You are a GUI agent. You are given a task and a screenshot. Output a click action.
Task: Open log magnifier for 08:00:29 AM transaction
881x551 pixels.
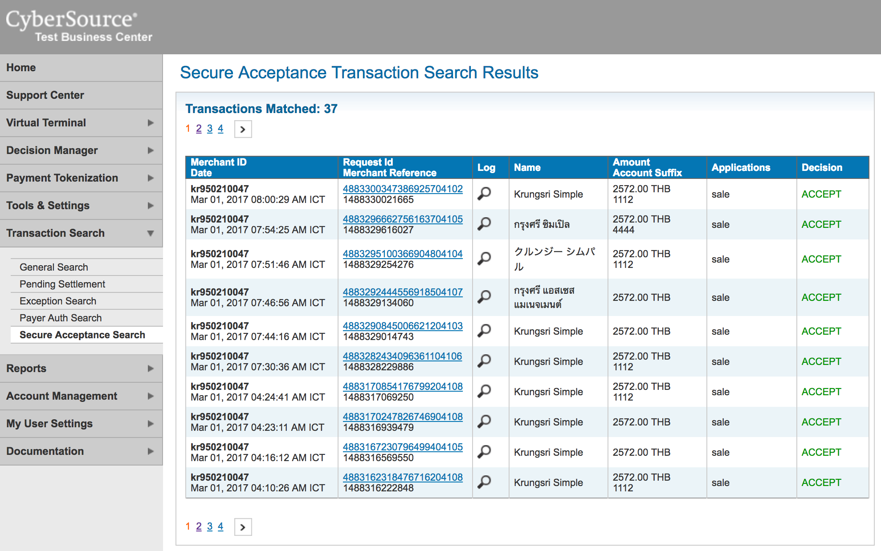click(484, 194)
